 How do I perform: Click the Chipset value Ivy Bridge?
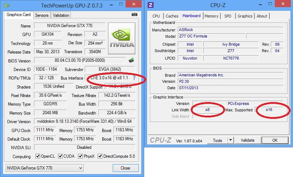coord(231,44)
